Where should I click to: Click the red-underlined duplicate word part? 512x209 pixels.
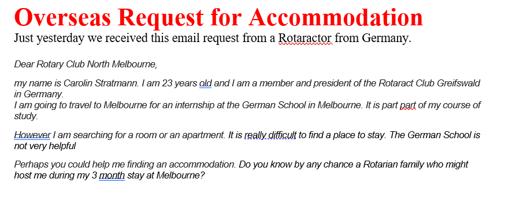point(408,106)
